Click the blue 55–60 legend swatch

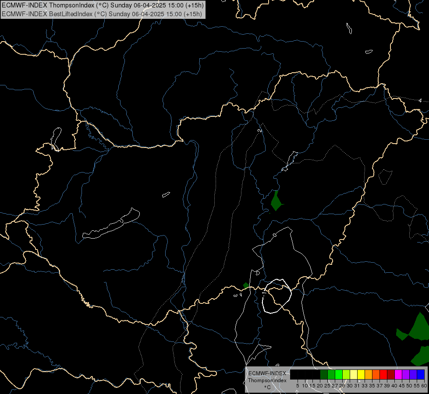[x=421, y=374]
